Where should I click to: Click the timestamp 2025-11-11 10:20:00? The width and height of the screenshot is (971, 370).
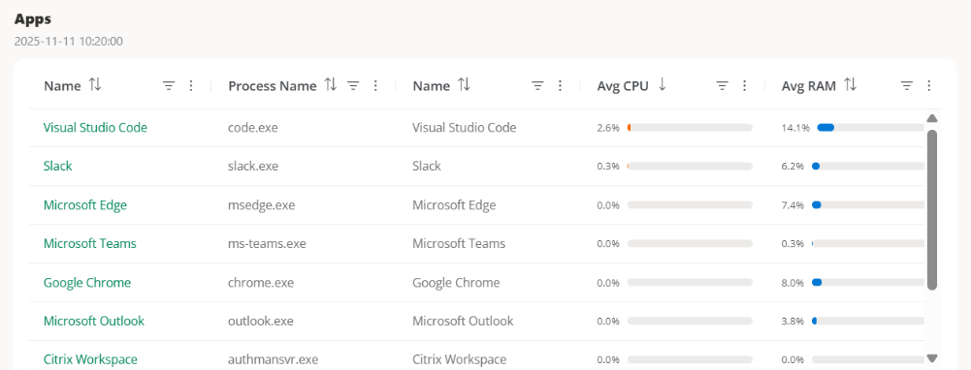click(x=69, y=42)
